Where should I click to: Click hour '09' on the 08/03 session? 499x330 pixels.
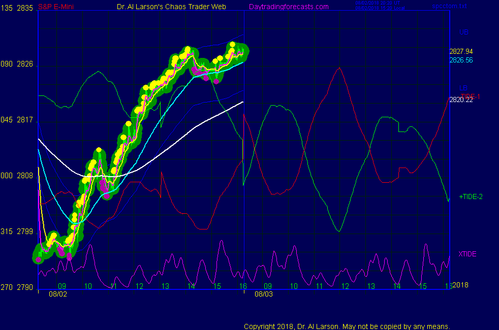coord(268,286)
